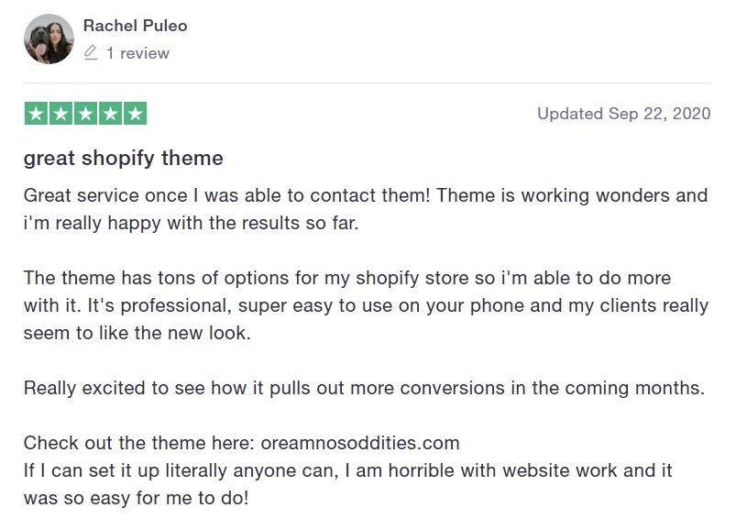Image resolution: width=736 pixels, height=519 pixels.
Task: Open the 'great shopify theme' review title
Action: [124, 158]
